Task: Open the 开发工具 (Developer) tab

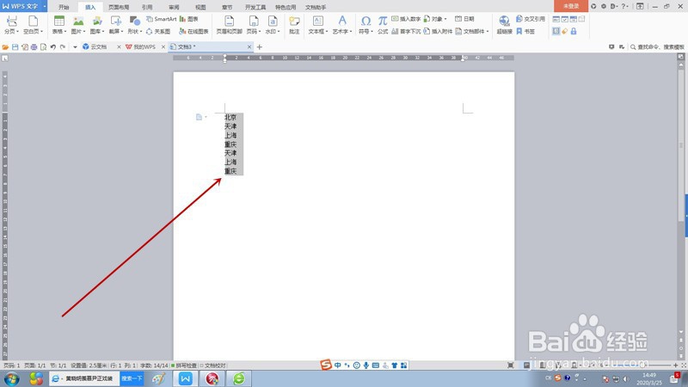Action: [x=255, y=7]
